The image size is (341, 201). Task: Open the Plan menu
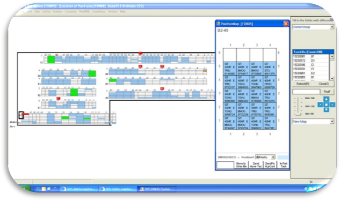37,11
